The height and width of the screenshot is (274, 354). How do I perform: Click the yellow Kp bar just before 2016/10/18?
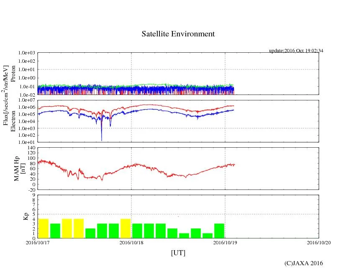pos(126,228)
